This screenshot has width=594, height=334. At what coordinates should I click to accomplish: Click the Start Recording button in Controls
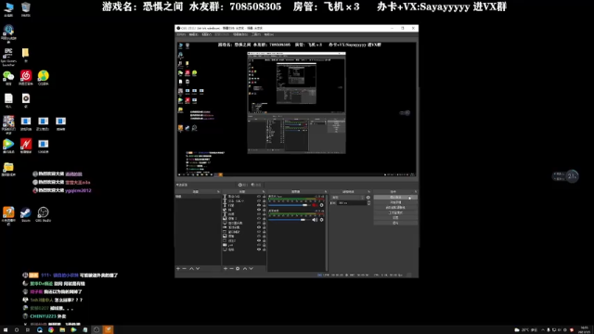click(395, 202)
